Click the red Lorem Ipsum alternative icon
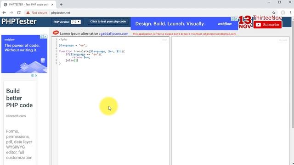This screenshot has width=294, height=165. click(x=56, y=33)
